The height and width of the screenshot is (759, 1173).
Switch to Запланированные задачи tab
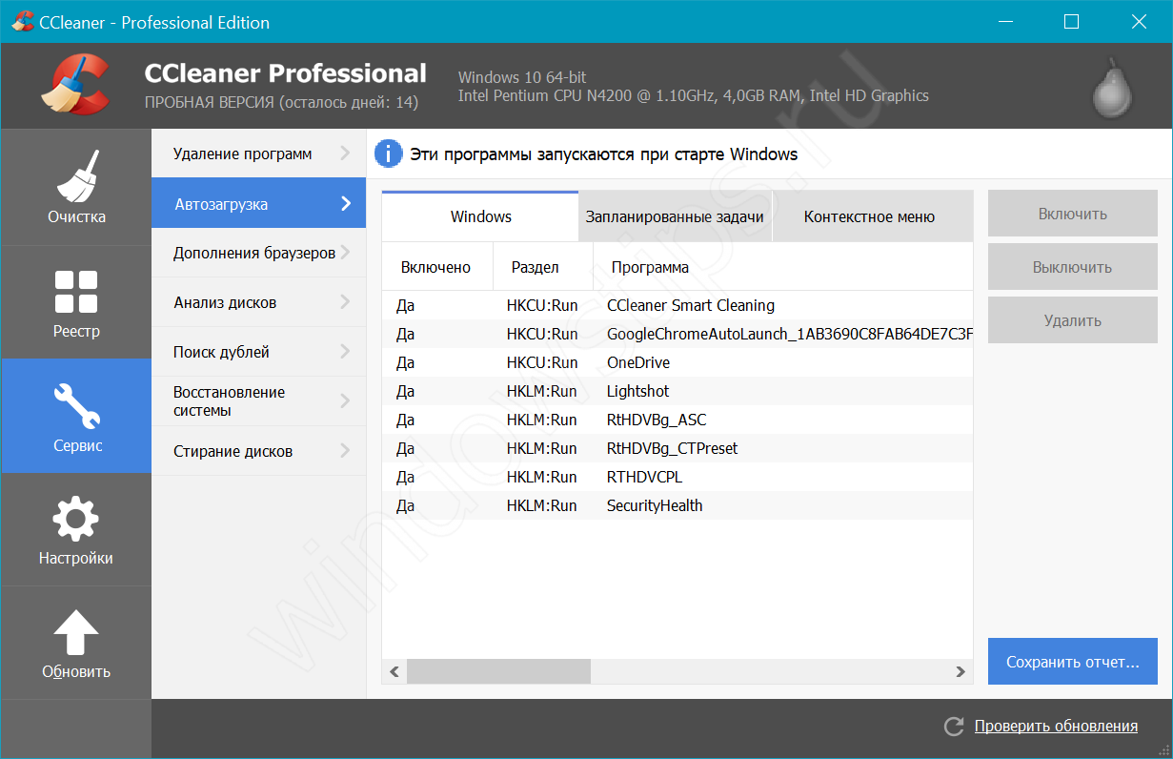[x=675, y=216]
